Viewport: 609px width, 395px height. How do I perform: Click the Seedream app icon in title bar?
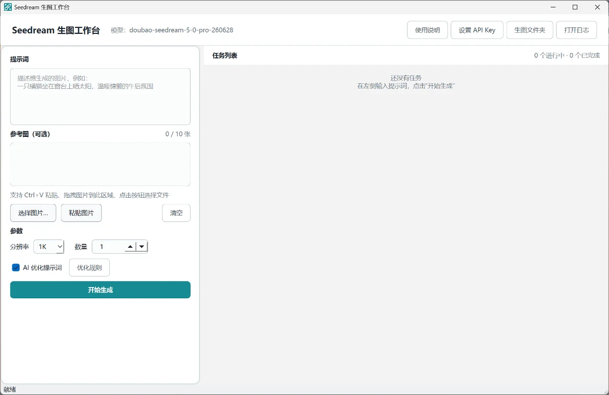pyautogui.click(x=8, y=7)
